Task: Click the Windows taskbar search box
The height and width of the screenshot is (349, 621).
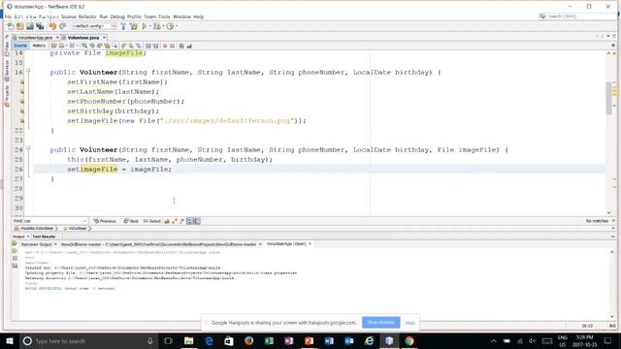Action: [88, 340]
